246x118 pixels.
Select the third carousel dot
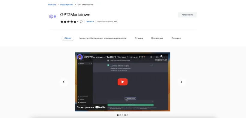(122, 115)
